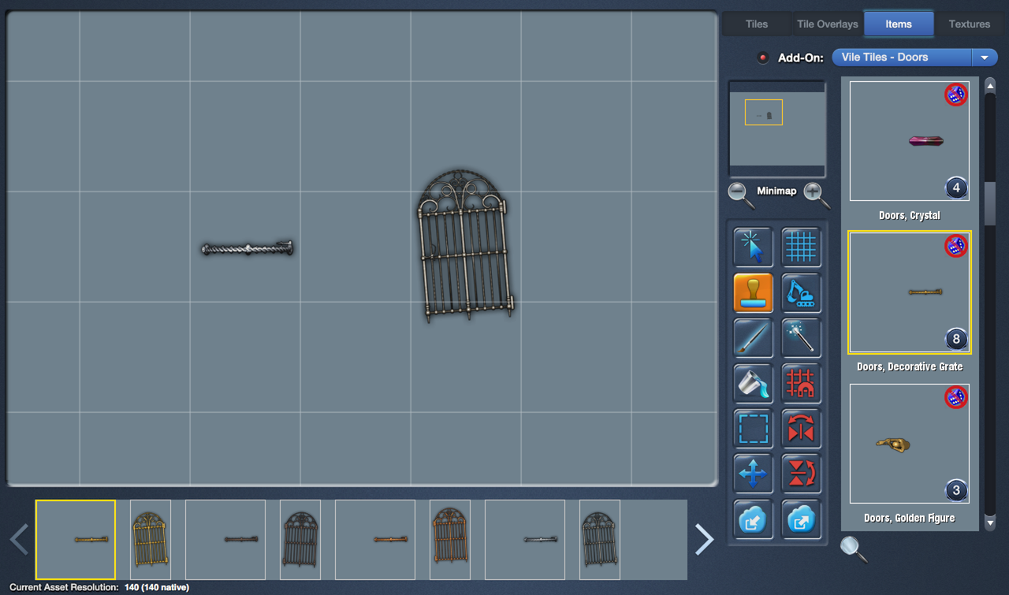Select the excavator tool
The image size is (1009, 595).
pos(801,293)
